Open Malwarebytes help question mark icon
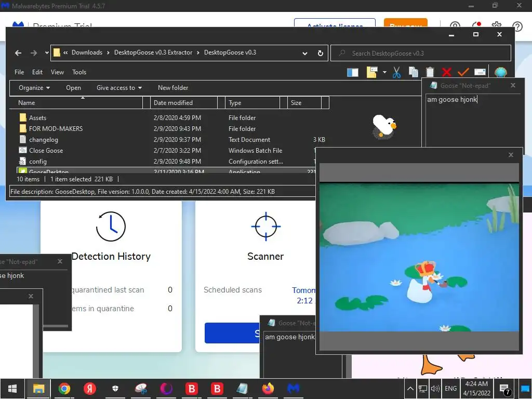The width and height of the screenshot is (532, 399). pos(517,26)
